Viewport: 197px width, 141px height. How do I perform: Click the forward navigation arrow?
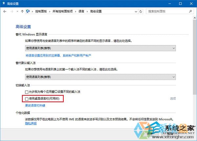click(12, 12)
